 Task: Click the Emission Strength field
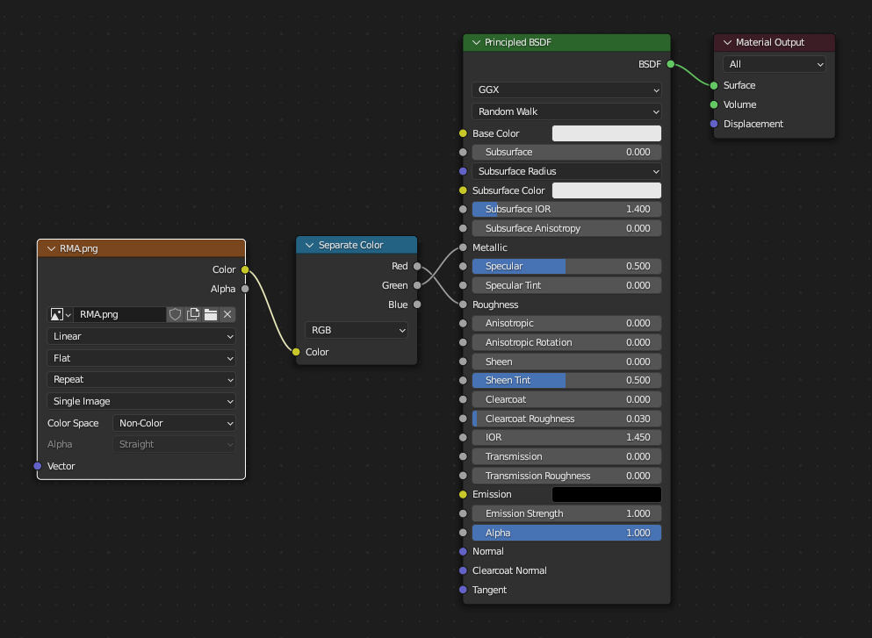(x=566, y=514)
